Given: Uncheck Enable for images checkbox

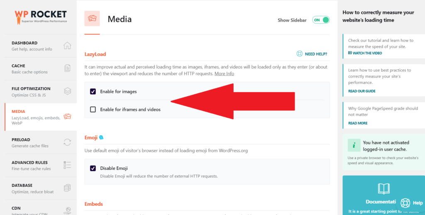Looking at the screenshot, I should pyautogui.click(x=93, y=91).
